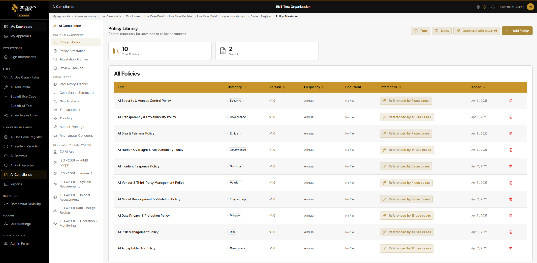The image size is (537, 263).
Task: Open EU AI Act framework
Action: [x=76, y=152]
